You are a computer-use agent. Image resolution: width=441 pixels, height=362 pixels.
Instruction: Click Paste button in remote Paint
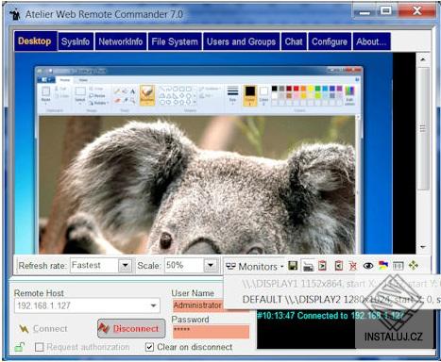click(x=46, y=94)
